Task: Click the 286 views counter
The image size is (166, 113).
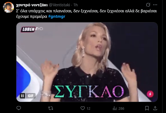Action: coord(121,108)
